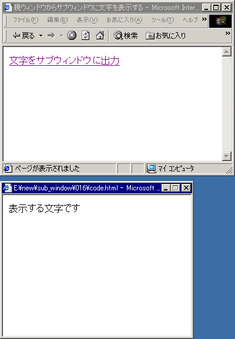Open the 表示(V) menu
The height and width of the screenshot is (339, 235).
click(87, 20)
